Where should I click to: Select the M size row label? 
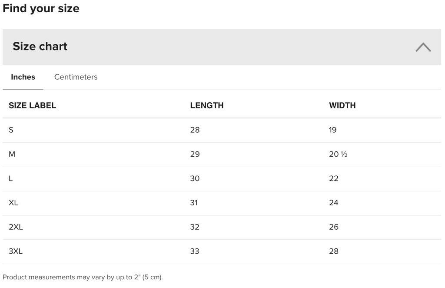point(12,154)
